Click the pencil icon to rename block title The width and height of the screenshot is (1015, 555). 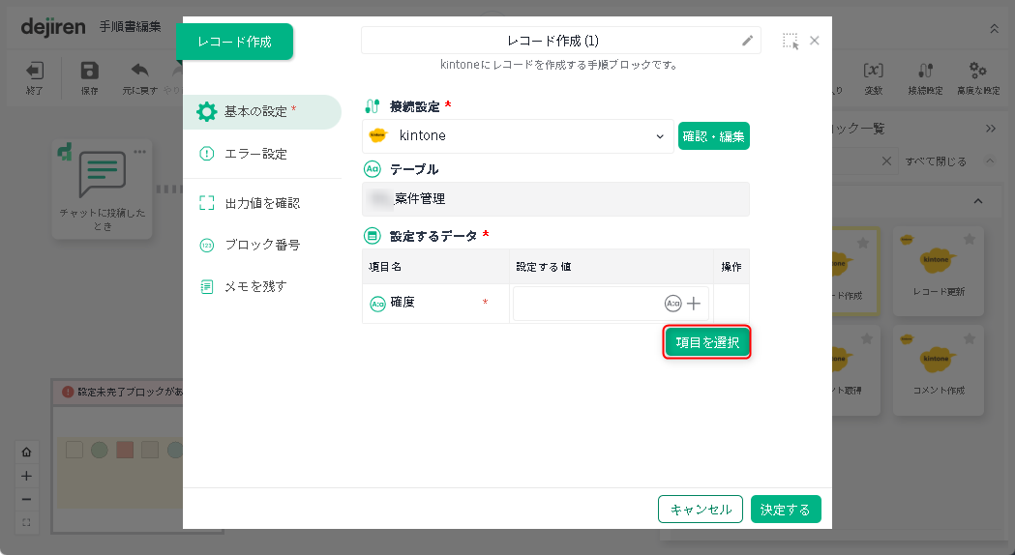tap(747, 41)
